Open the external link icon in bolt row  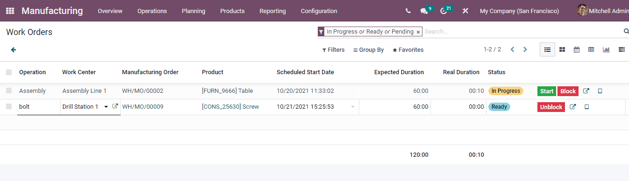pyautogui.click(x=572, y=107)
